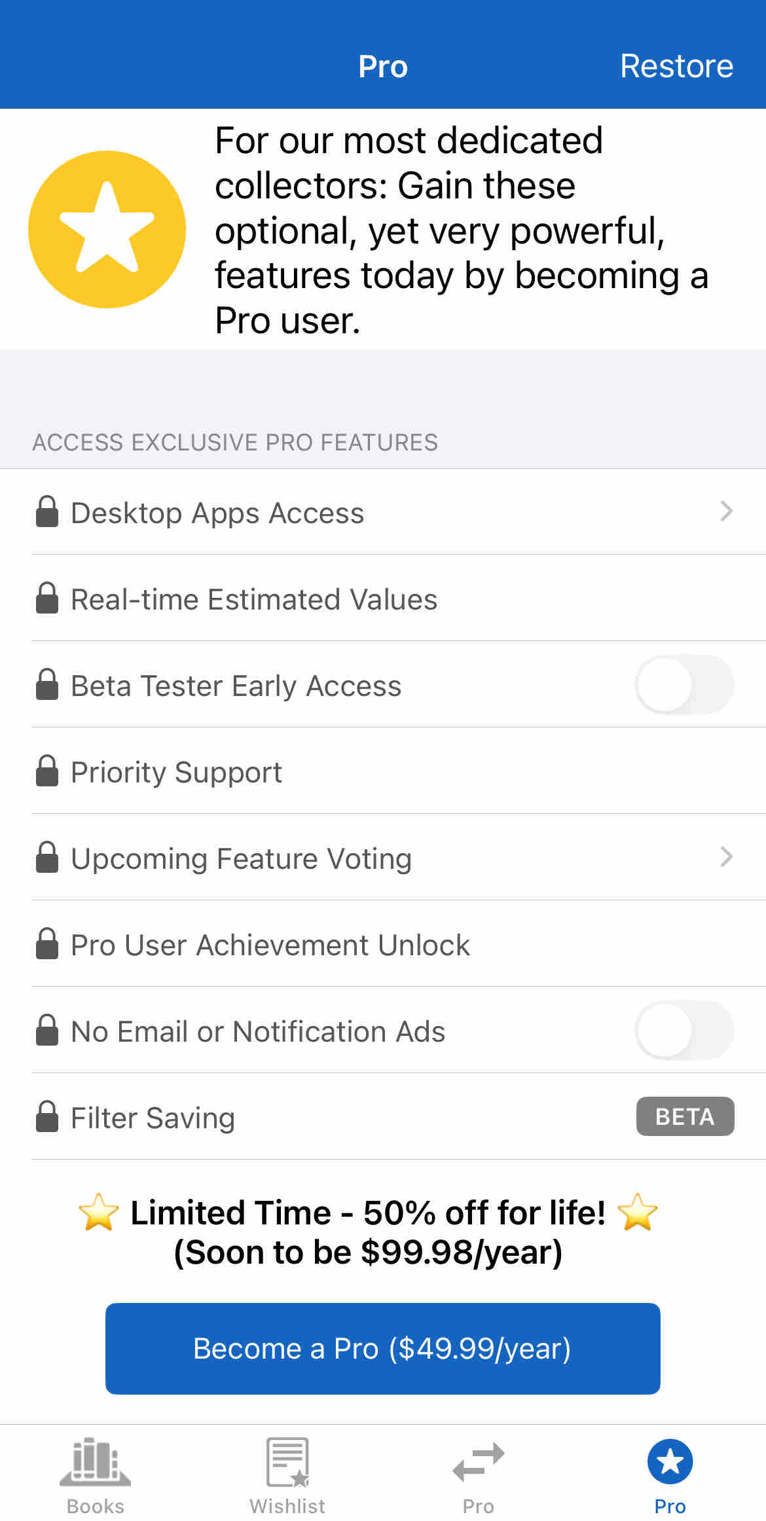Select the blue star Pro tab
766x1521 pixels.
[x=670, y=1461]
